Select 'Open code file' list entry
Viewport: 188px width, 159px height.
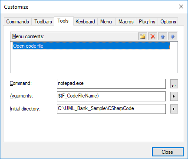coord(91,46)
